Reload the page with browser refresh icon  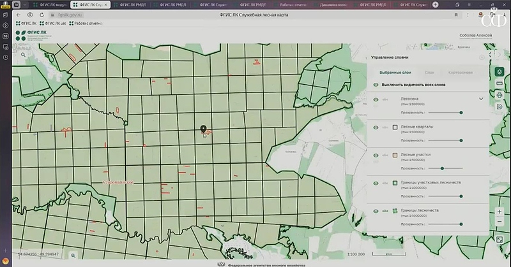tap(42, 14)
